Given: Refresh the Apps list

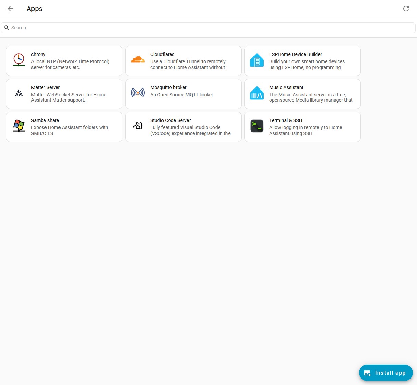Looking at the screenshot, I should coord(406,9).
